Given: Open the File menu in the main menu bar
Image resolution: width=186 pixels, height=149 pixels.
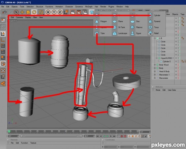Looking at the screenshot, I should point(2,7).
